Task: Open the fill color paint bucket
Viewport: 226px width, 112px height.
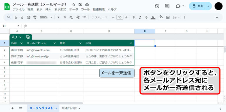Action: [x=161, y=17]
